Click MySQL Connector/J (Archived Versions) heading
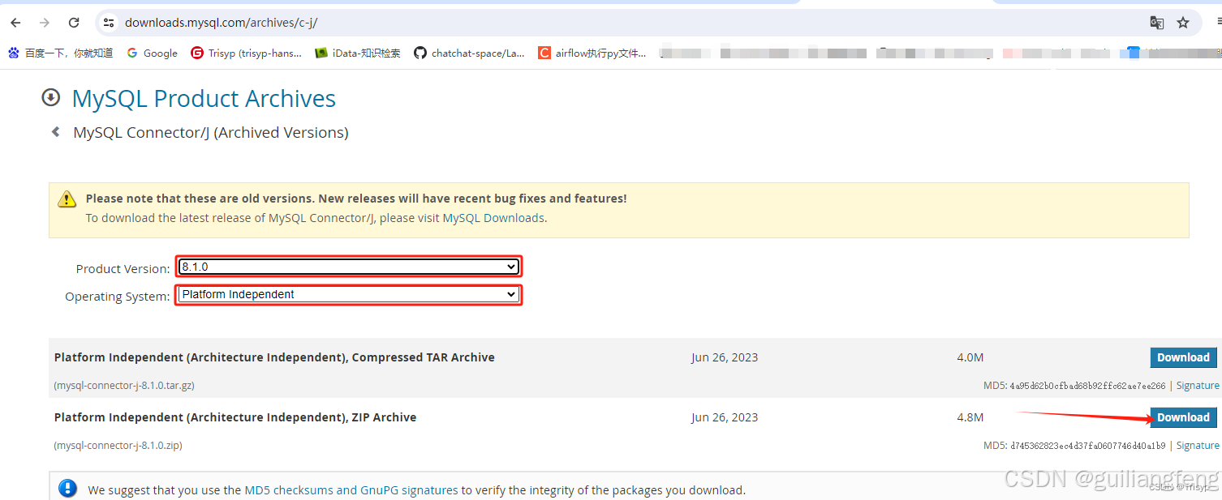The image size is (1222, 500). [x=211, y=132]
